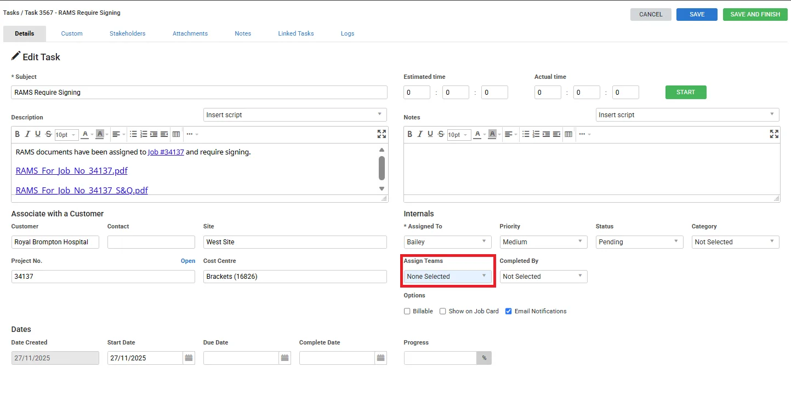Image resolution: width=791 pixels, height=413 pixels.
Task: Expand the Assign Teams dropdown
Action: coord(447,277)
